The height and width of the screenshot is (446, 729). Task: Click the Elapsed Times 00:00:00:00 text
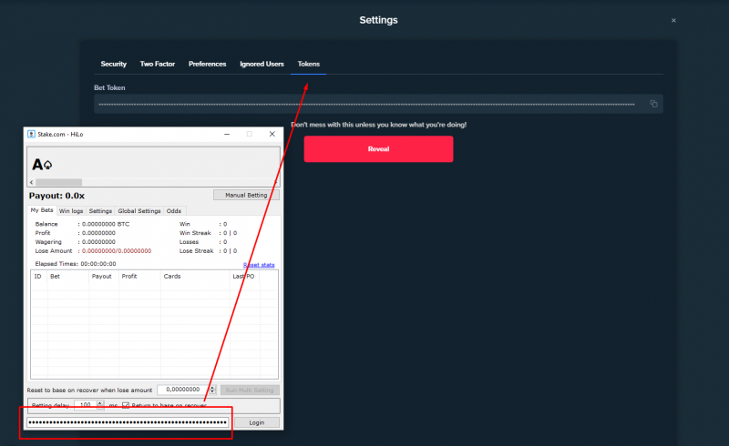tap(76, 264)
